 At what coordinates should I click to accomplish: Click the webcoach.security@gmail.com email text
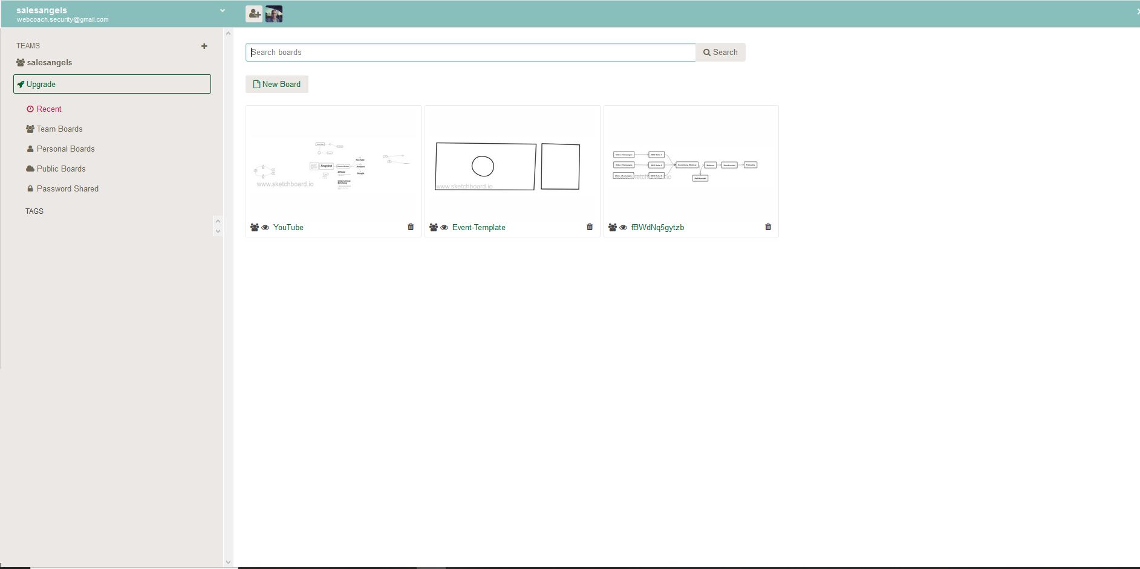coord(62,19)
